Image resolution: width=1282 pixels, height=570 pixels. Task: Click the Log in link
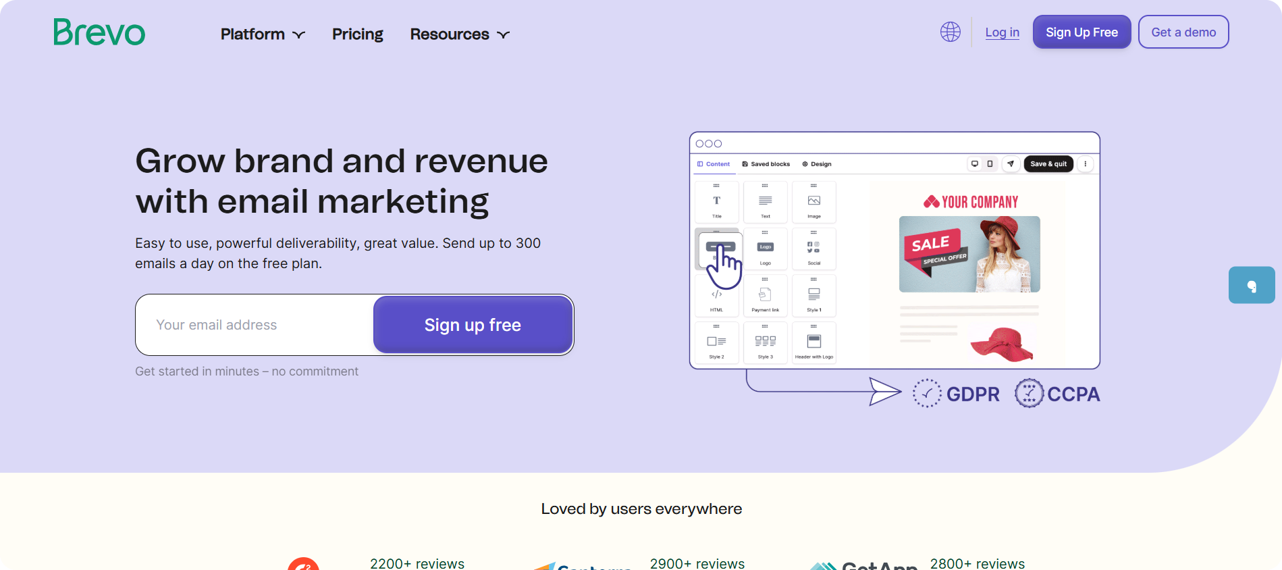point(1002,32)
